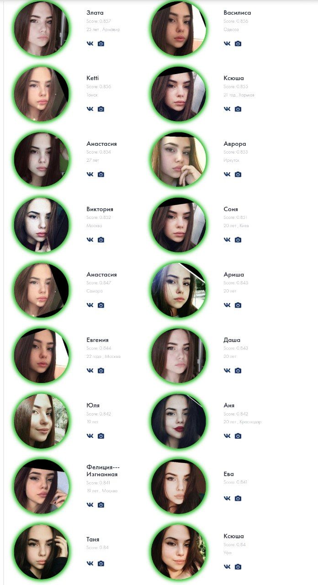Open the Таня name link
The width and height of the screenshot is (318, 585).
pyautogui.click(x=93, y=539)
